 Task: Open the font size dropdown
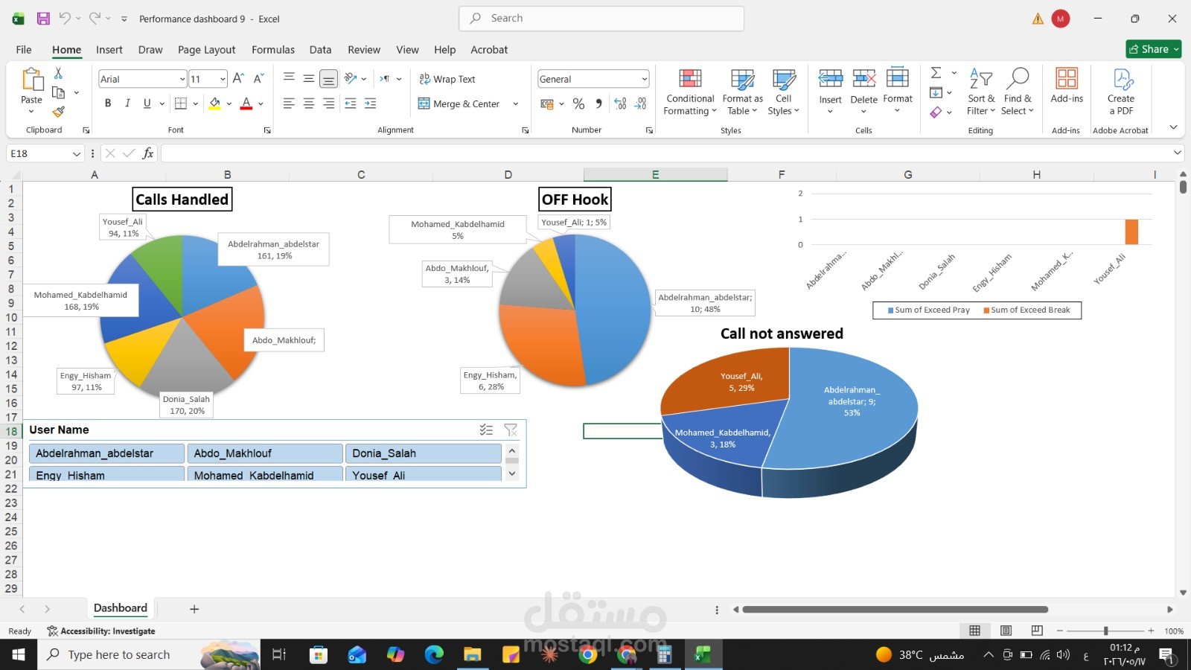tap(223, 79)
